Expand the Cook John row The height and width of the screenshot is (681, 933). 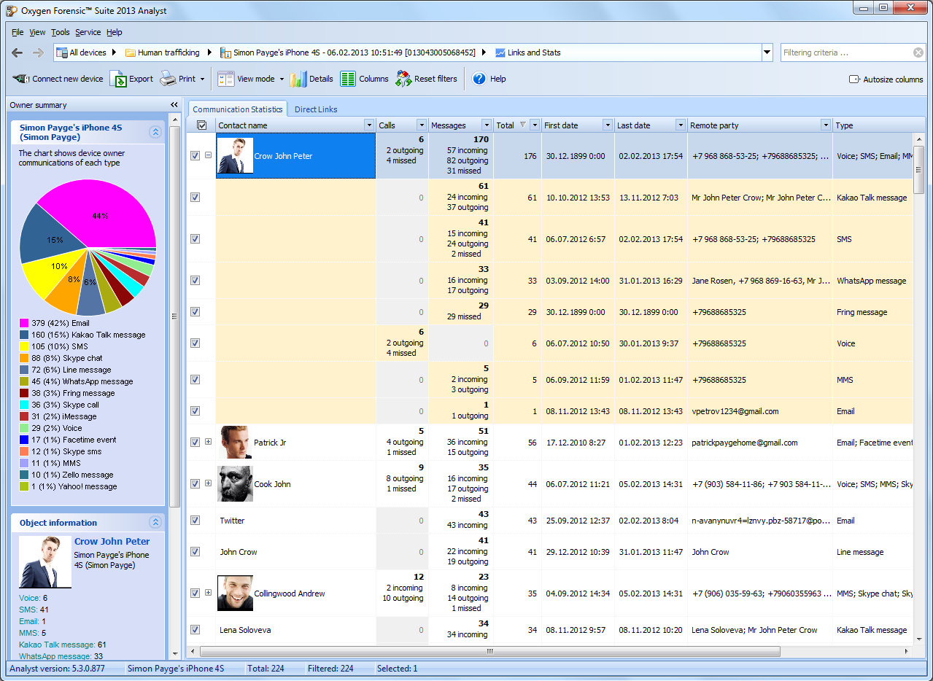tap(208, 483)
